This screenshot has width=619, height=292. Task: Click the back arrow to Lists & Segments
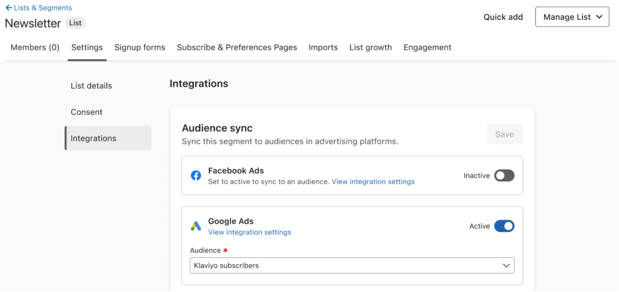pos(8,7)
